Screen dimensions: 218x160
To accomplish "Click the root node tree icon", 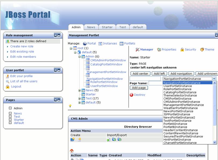I will click(75, 48).
